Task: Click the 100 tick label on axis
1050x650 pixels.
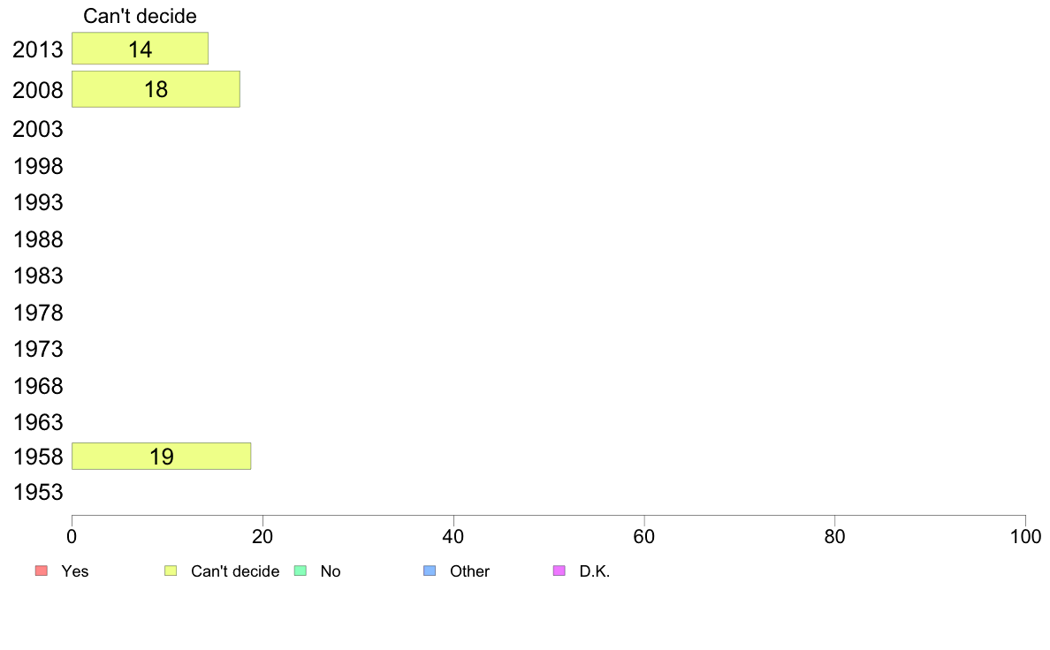Action: (x=1025, y=537)
